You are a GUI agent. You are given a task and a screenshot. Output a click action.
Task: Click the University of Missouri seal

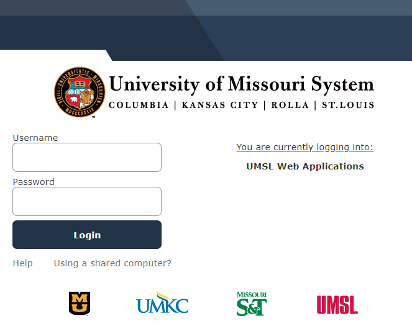[x=80, y=92]
